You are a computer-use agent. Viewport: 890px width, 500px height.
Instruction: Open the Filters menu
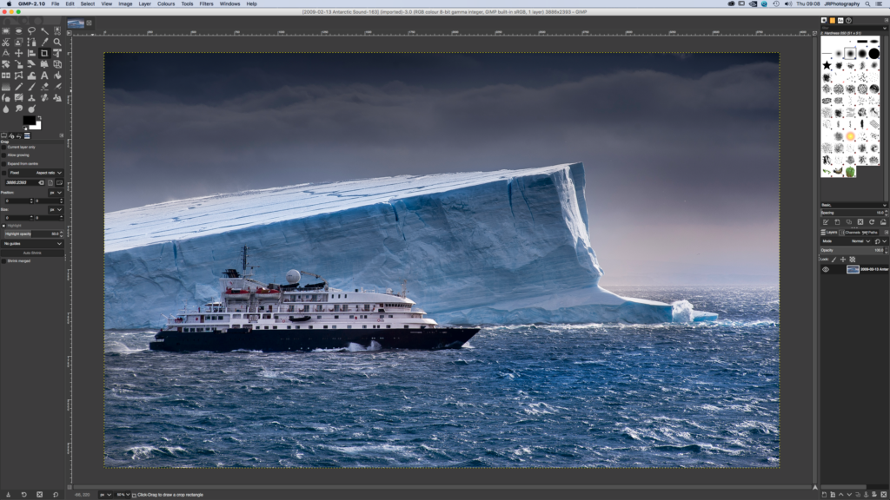coord(206,3)
